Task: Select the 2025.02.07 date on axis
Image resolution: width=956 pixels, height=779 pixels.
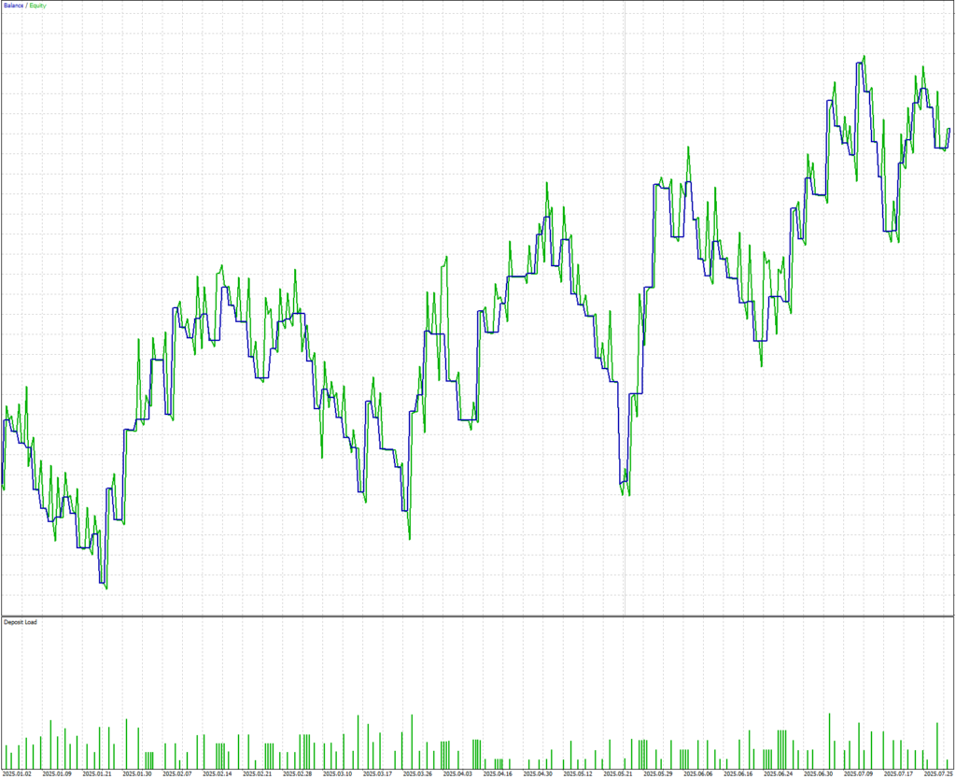Action: click(x=177, y=773)
